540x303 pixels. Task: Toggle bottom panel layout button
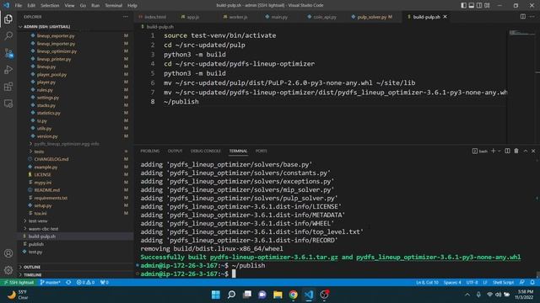[471, 5]
